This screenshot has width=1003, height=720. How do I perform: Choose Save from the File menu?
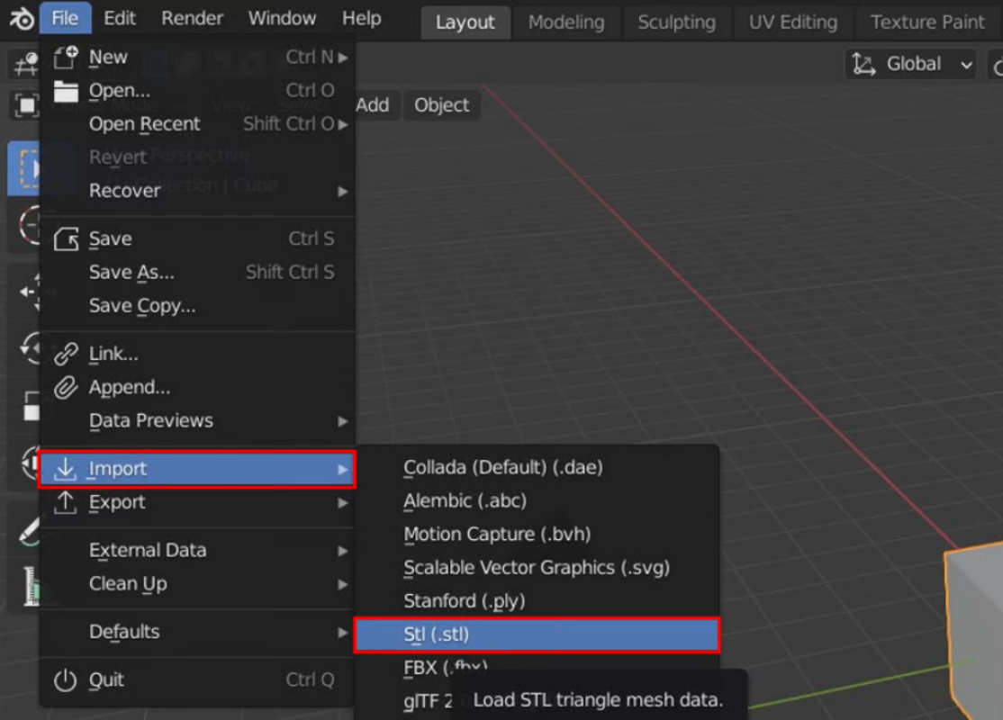(x=198, y=239)
